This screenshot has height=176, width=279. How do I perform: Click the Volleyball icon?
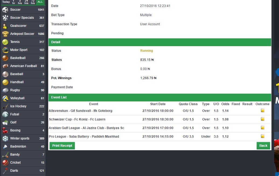pos(5,98)
